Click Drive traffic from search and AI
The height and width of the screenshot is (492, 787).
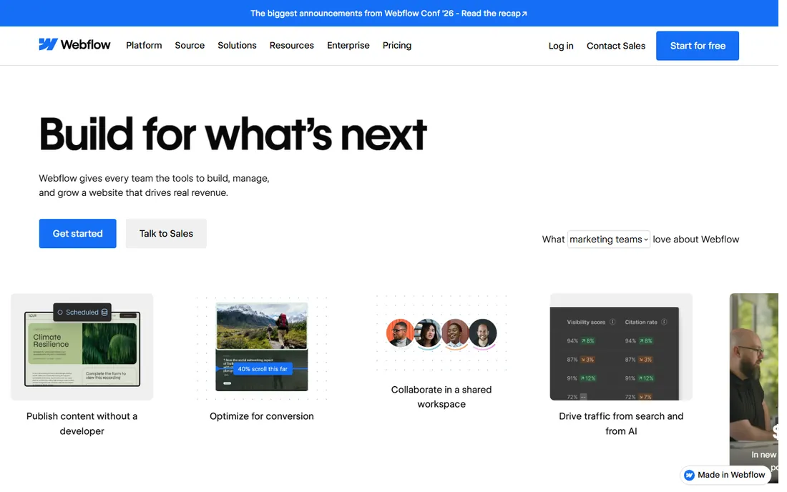621,423
